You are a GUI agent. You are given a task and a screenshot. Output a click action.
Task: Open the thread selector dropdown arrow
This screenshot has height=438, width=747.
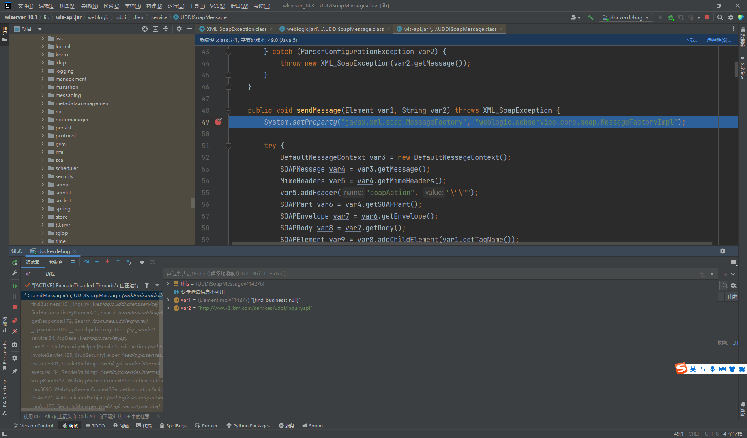tap(157, 285)
